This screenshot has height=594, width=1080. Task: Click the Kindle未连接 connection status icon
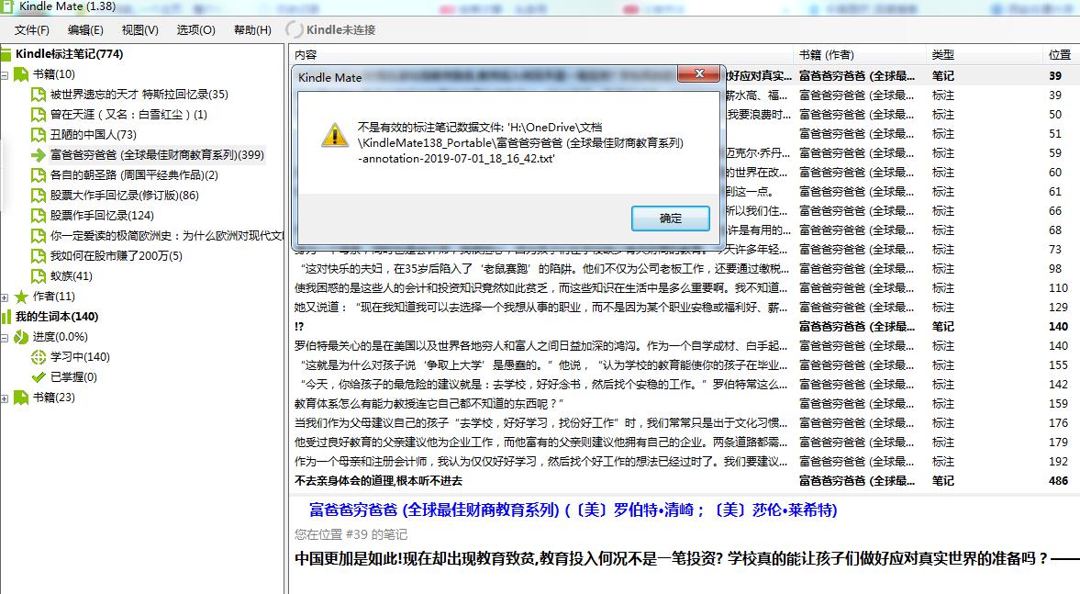pos(295,28)
